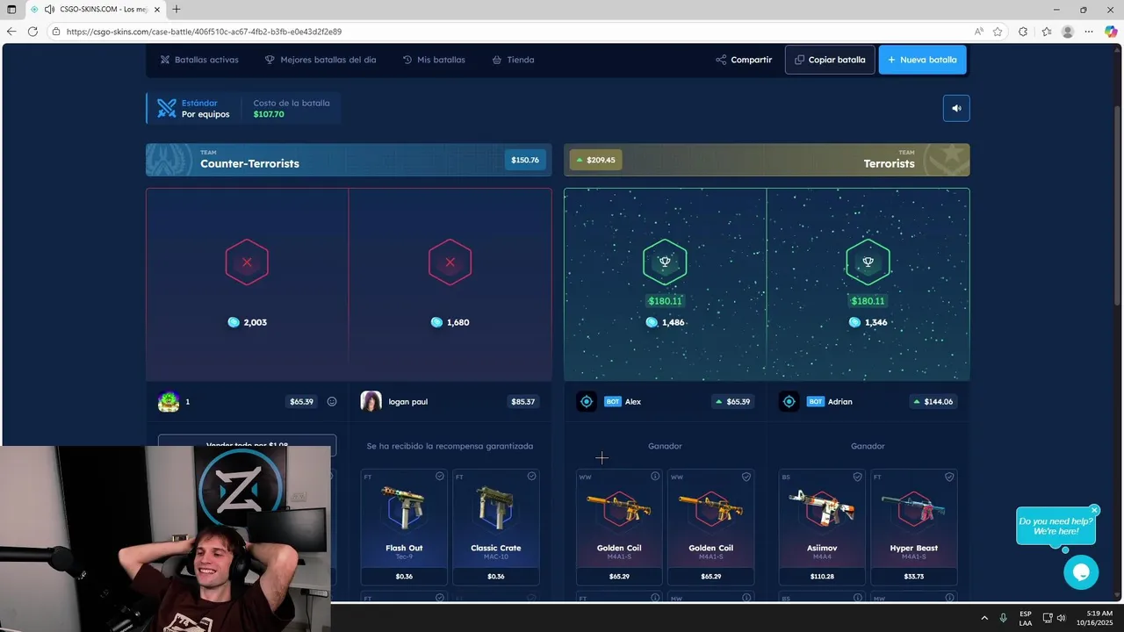Go back with browser back arrow
The image size is (1124, 632).
[x=11, y=32]
